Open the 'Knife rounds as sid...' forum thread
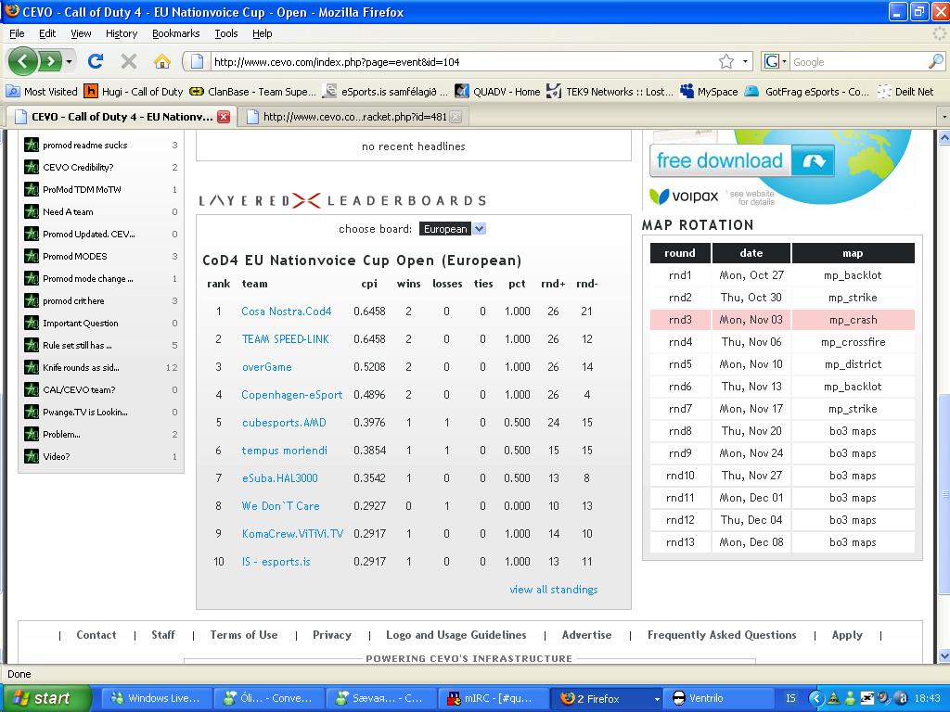The width and height of the screenshot is (950, 712). (82, 367)
